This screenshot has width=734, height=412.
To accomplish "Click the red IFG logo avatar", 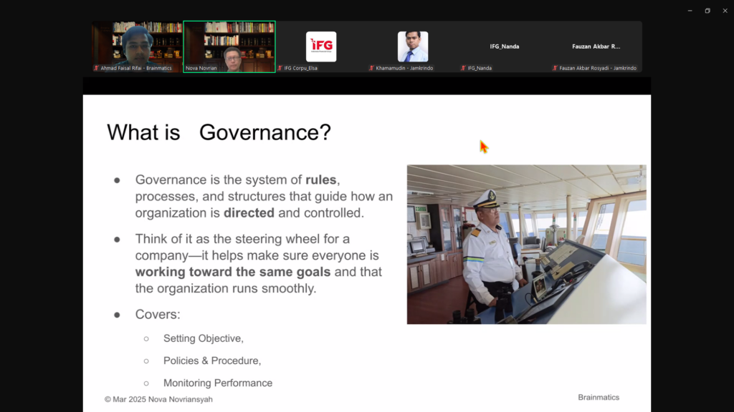I will (321, 46).
